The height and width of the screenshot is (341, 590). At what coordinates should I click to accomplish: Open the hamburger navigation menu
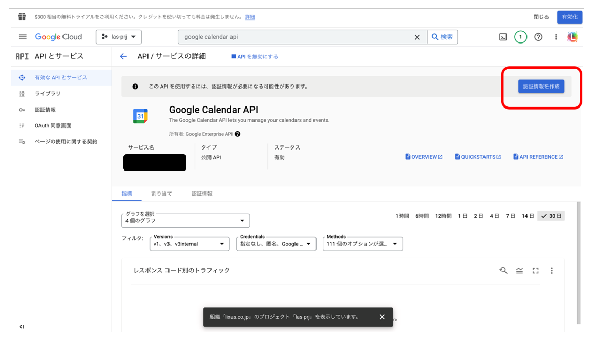23,37
